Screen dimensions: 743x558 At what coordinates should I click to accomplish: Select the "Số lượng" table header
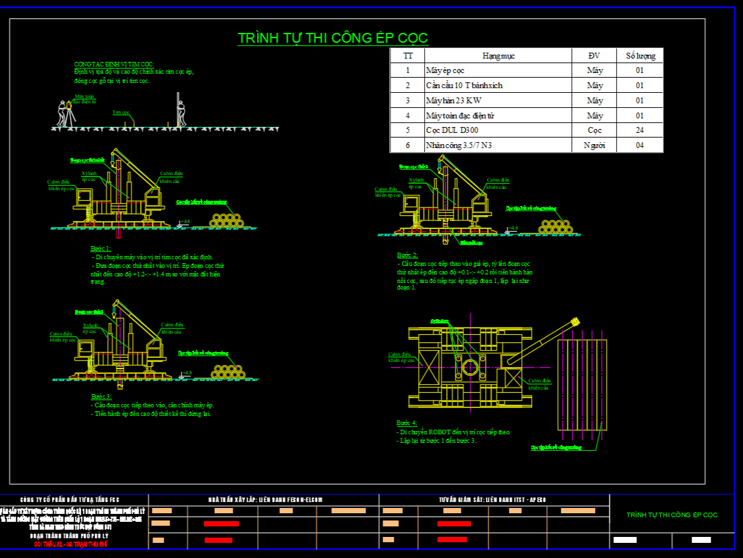click(x=640, y=56)
